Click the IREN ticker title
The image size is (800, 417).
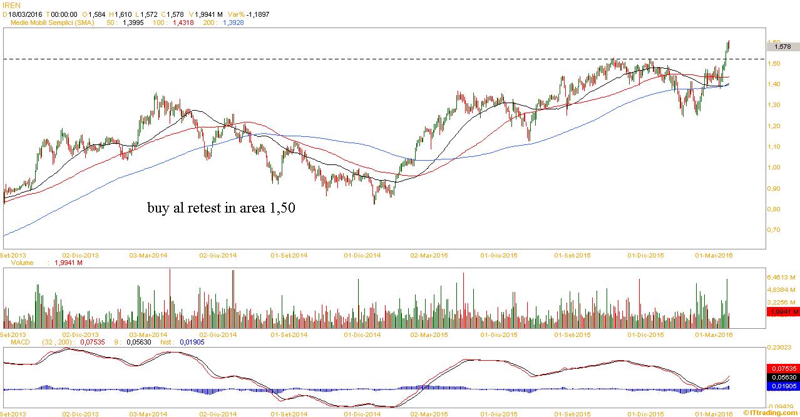[12, 5]
